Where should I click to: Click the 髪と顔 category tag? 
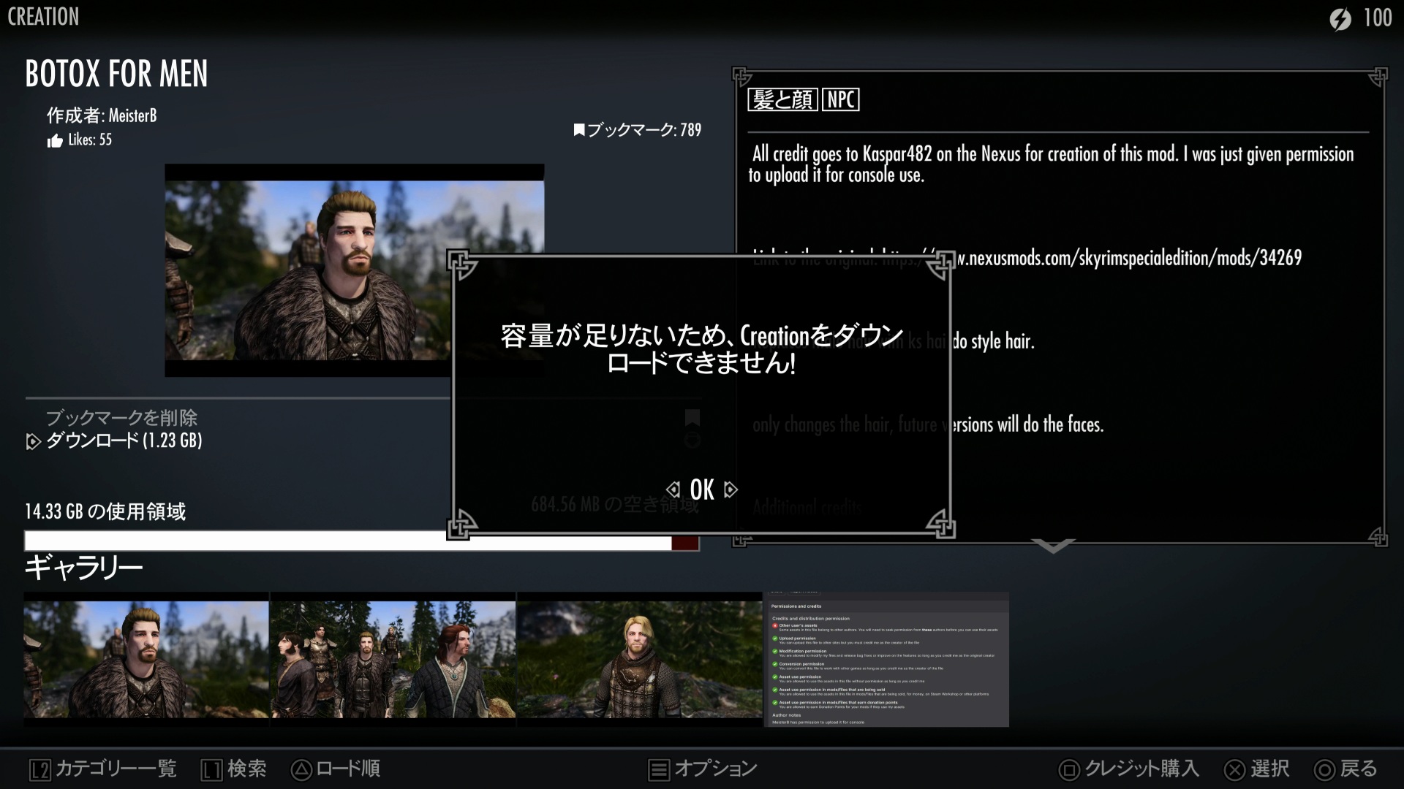pyautogui.click(x=782, y=99)
